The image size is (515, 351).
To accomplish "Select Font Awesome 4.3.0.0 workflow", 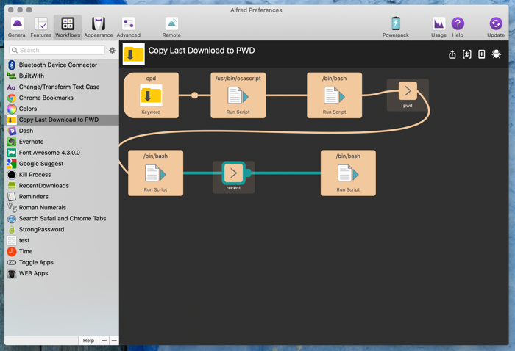I will 62,153.
